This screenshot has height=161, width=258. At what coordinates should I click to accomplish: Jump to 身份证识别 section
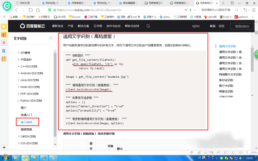pyautogui.click(x=226, y=80)
